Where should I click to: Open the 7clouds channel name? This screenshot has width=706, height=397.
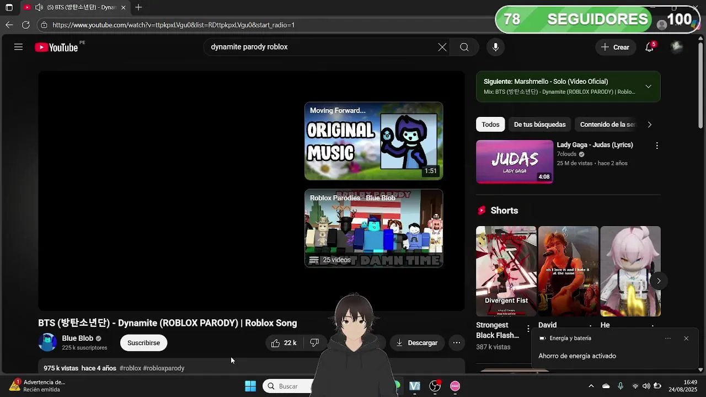point(566,154)
